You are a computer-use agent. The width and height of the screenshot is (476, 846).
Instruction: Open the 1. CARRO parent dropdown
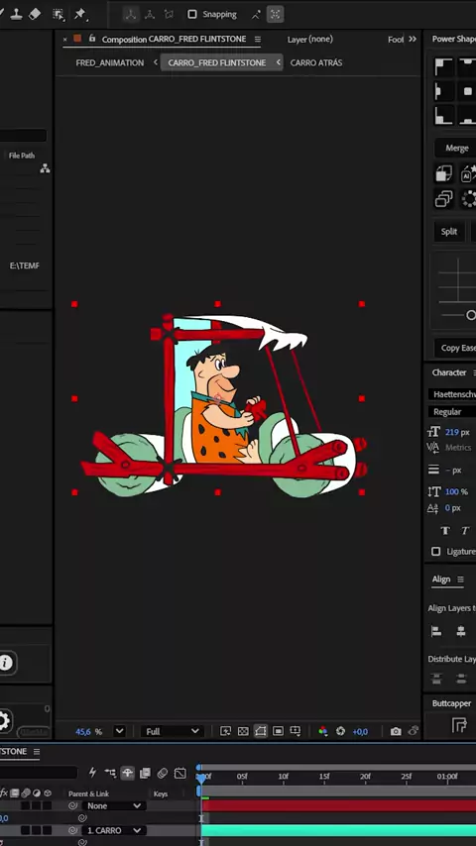(115, 830)
